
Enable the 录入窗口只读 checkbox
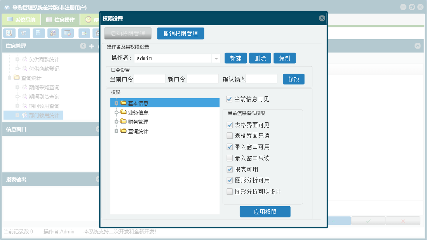(230, 158)
